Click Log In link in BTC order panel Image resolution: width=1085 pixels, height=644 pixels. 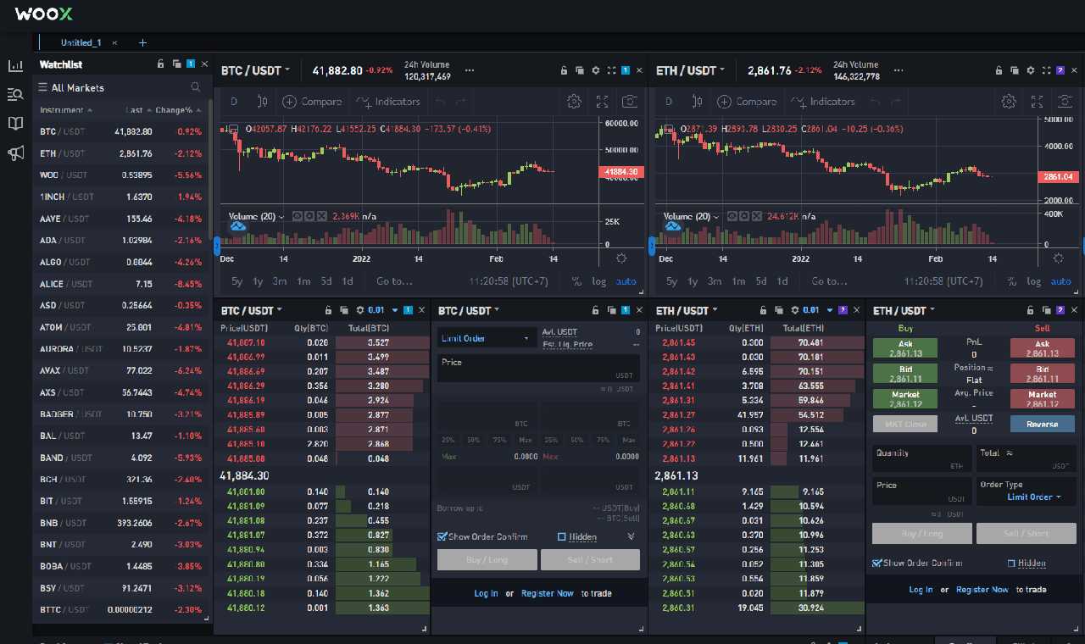pos(486,593)
